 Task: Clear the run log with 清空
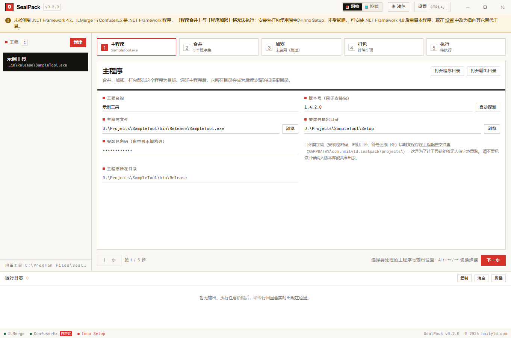point(481,278)
